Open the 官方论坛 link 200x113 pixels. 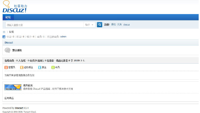[28, 85]
